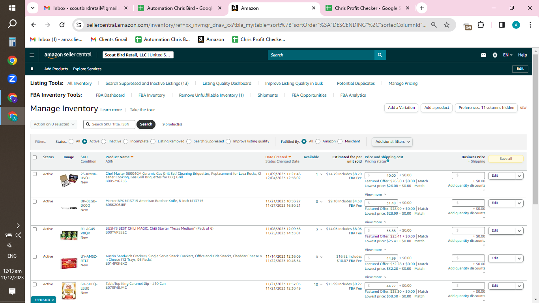This screenshot has width=539, height=303.
Task: Open the Seller Central hamburger menu
Action: 32,55
